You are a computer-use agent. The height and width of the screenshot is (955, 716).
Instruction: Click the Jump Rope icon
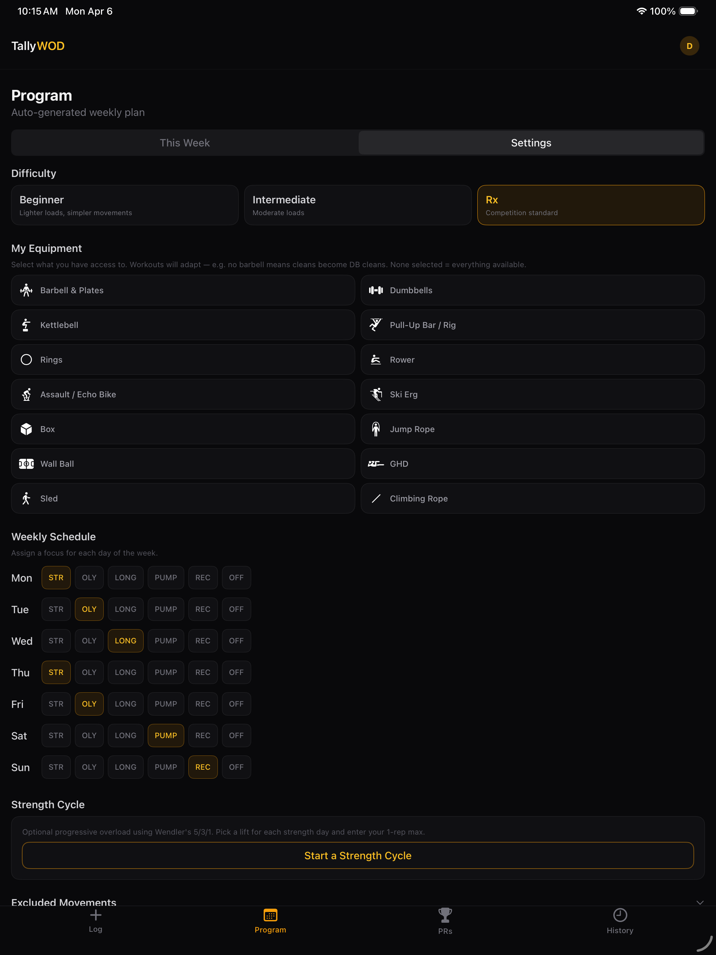[376, 429]
